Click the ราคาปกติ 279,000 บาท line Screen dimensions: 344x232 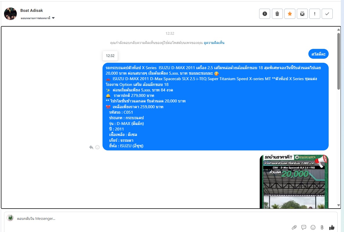(x=134, y=95)
